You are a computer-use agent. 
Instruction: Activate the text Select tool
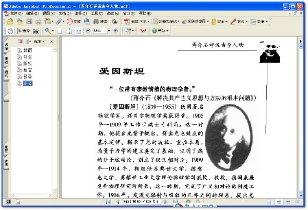(23, 31)
